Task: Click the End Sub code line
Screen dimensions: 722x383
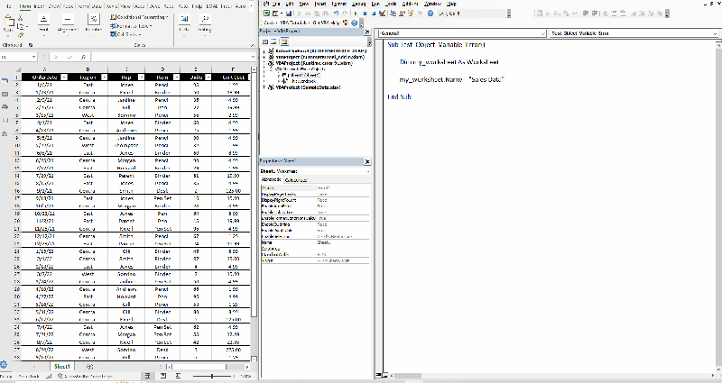Action: (399, 97)
